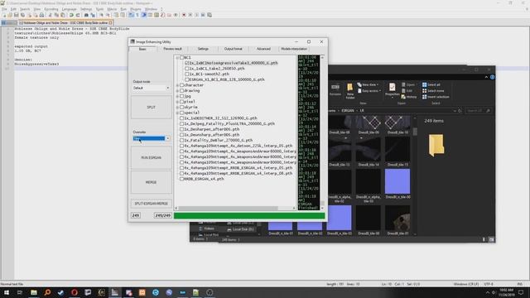Check the RRDB_ESRGAN_x4.pth checkbox

[182, 179]
